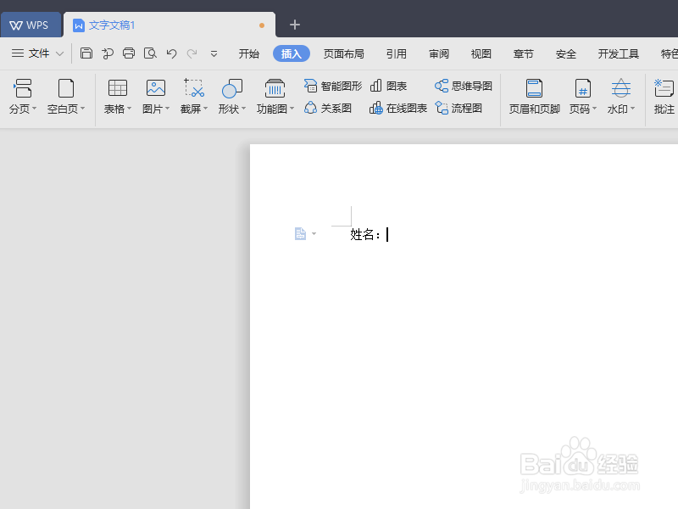This screenshot has width=678, height=509.
Task: Insert a 思维导图 mind map
Action: [464, 86]
